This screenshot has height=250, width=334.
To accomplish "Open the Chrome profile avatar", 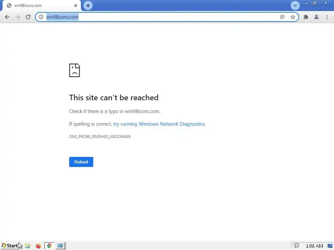I will (316, 17).
